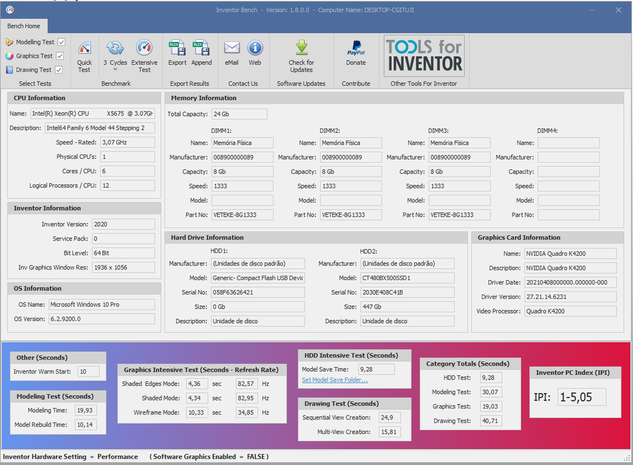The height and width of the screenshot is (465, 633).
Task: Select the Speed - Rated 3,07 GHz field
Action: (x=127, y=142)
